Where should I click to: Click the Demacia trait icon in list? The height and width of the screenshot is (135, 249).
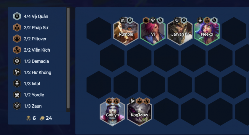click(17, 61)
